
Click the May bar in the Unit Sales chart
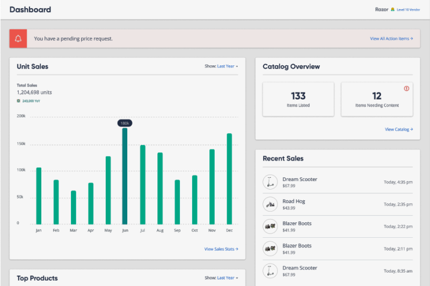[108, 191]
